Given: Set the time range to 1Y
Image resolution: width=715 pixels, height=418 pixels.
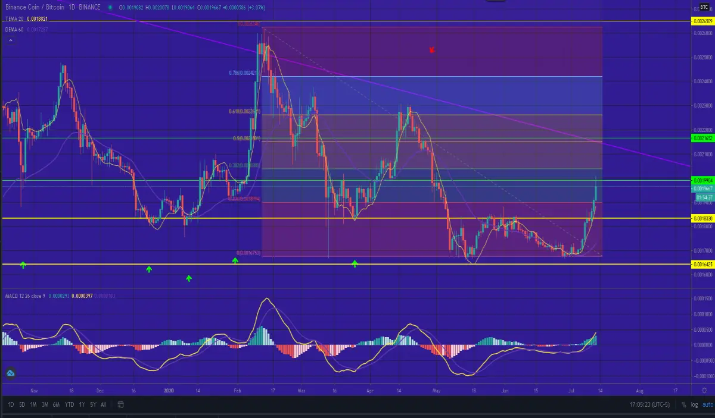Looking at the screenshot, I should click(x=82, y=404).
